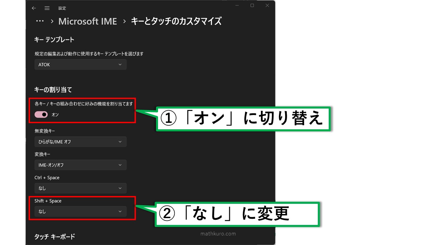Go back with the arrow icon

(x=34, y=8)
